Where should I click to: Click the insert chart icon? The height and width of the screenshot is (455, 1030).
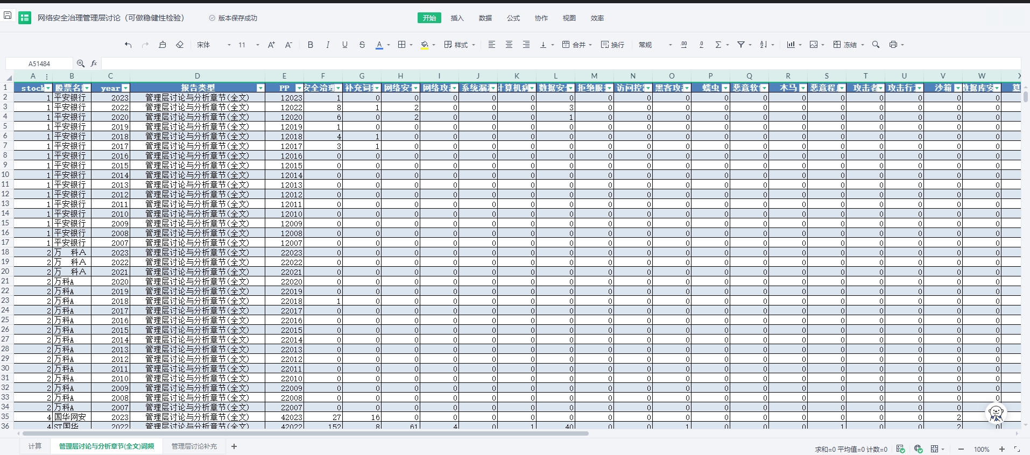click(x=791, y=45)
